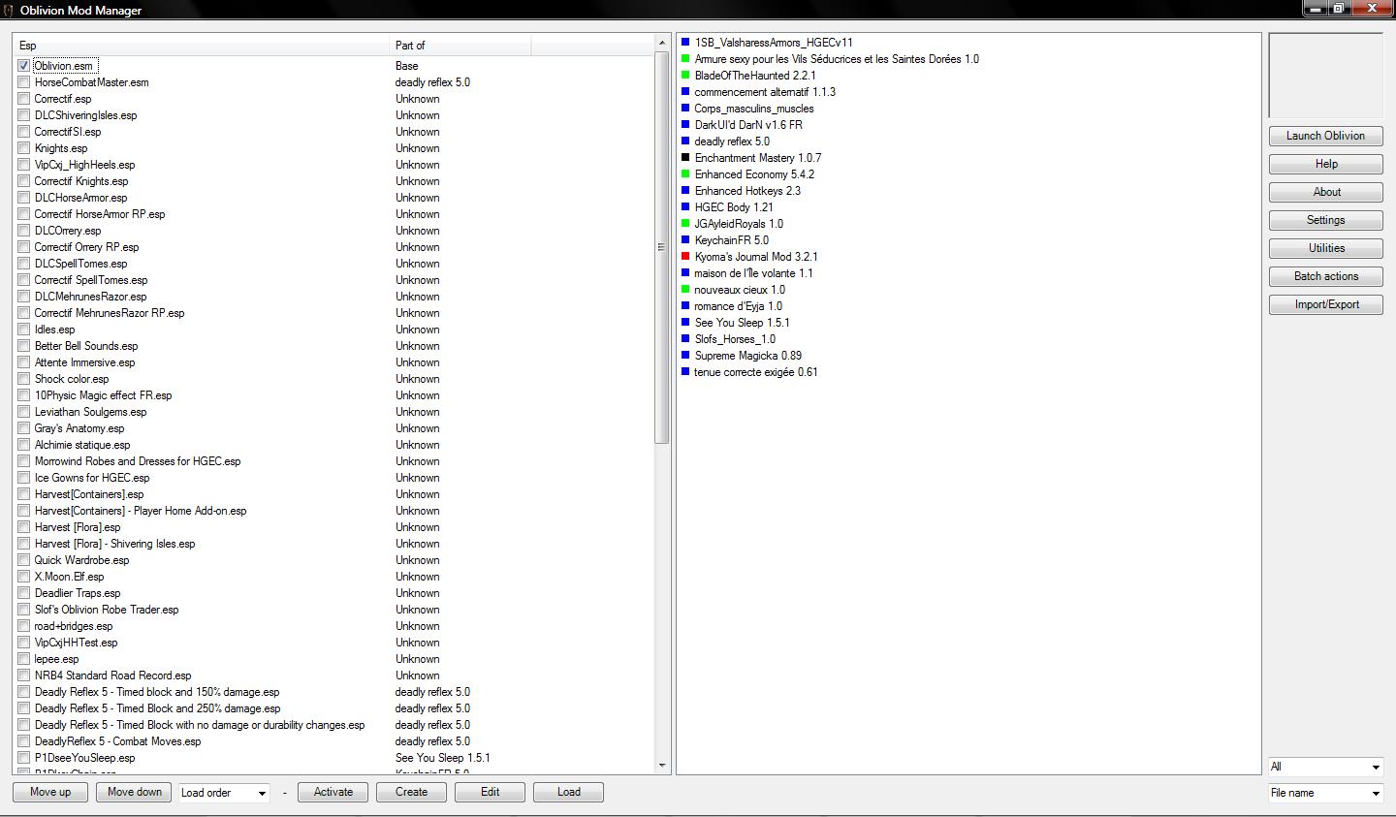Open the Batch actions button
The width and height of the screenshot is (1396, 817).
pos(1325,276)
